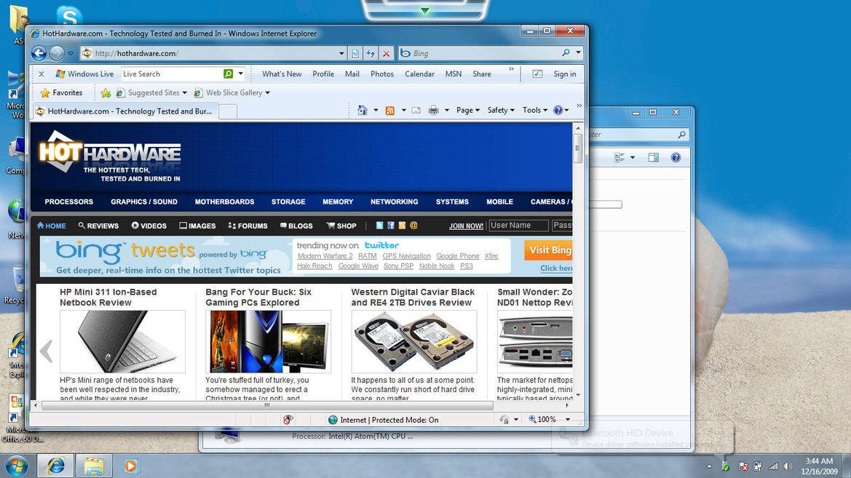Image resolution: width=851 pixels, height=478 pixels.
Task: Open the REVIEWS page
Action: pyautogui.click(x=98, y=226)
